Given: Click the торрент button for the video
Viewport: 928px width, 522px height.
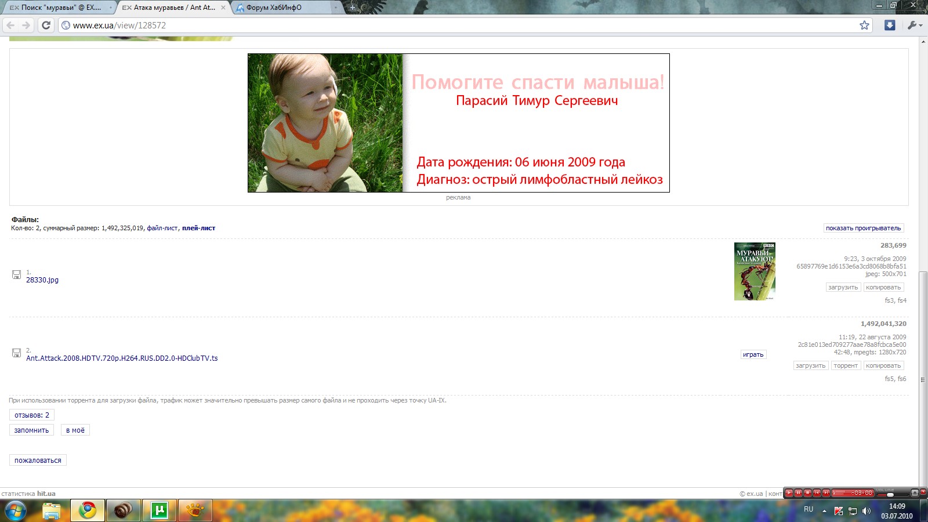Looking at the screenshot, I should 845,365.
